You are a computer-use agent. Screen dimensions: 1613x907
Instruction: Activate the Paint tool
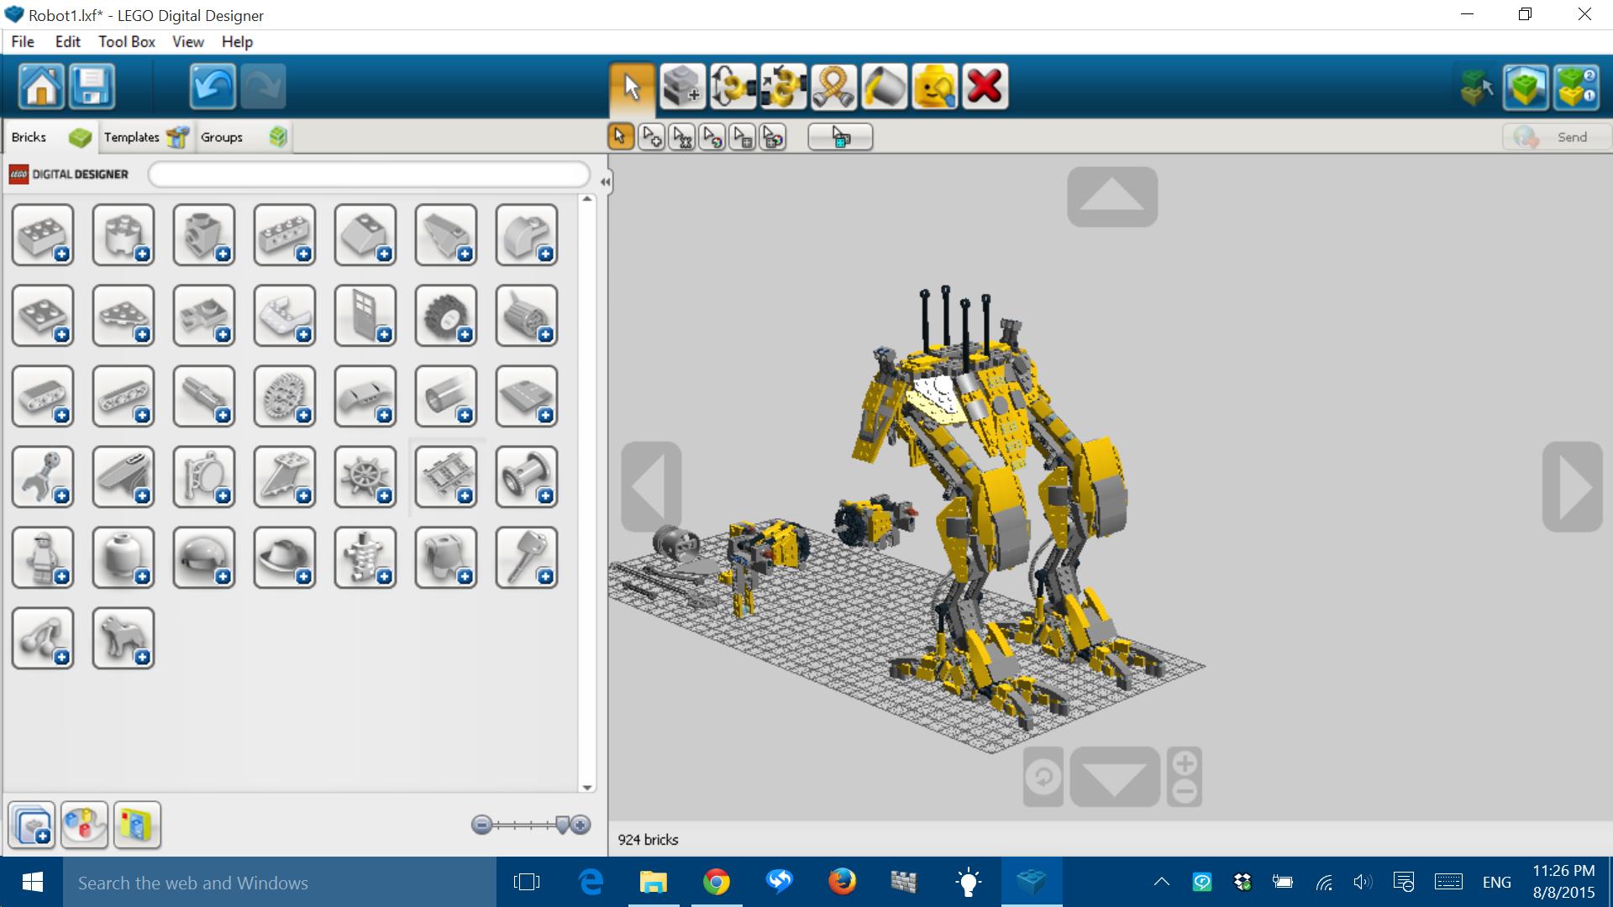tap(884, 86)
